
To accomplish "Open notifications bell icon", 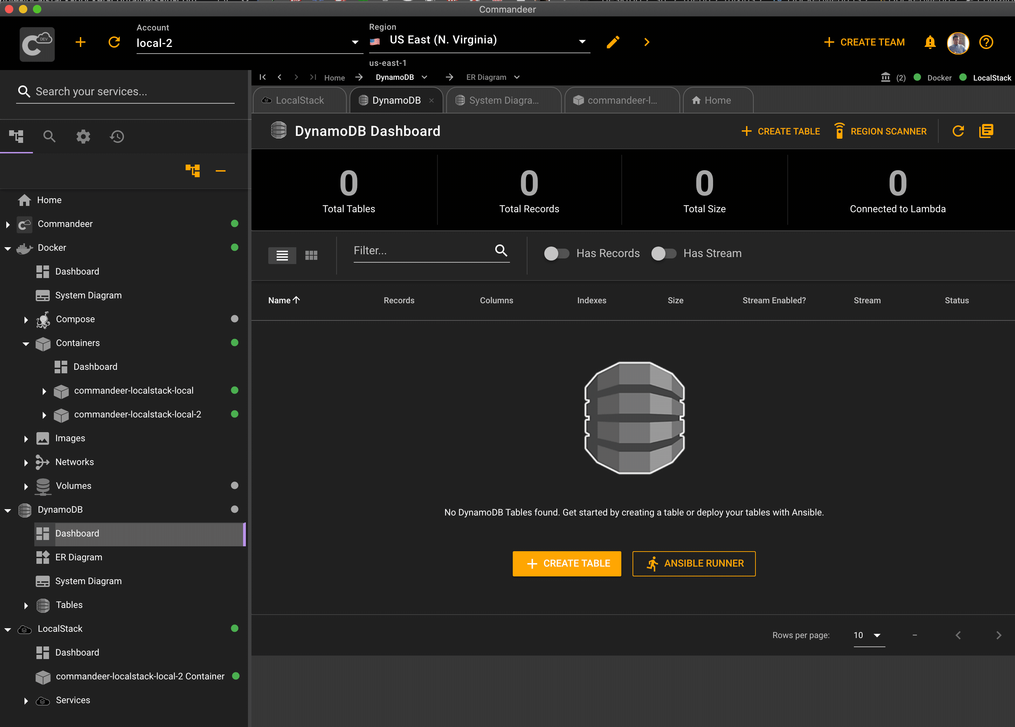I will coord(930,42).
